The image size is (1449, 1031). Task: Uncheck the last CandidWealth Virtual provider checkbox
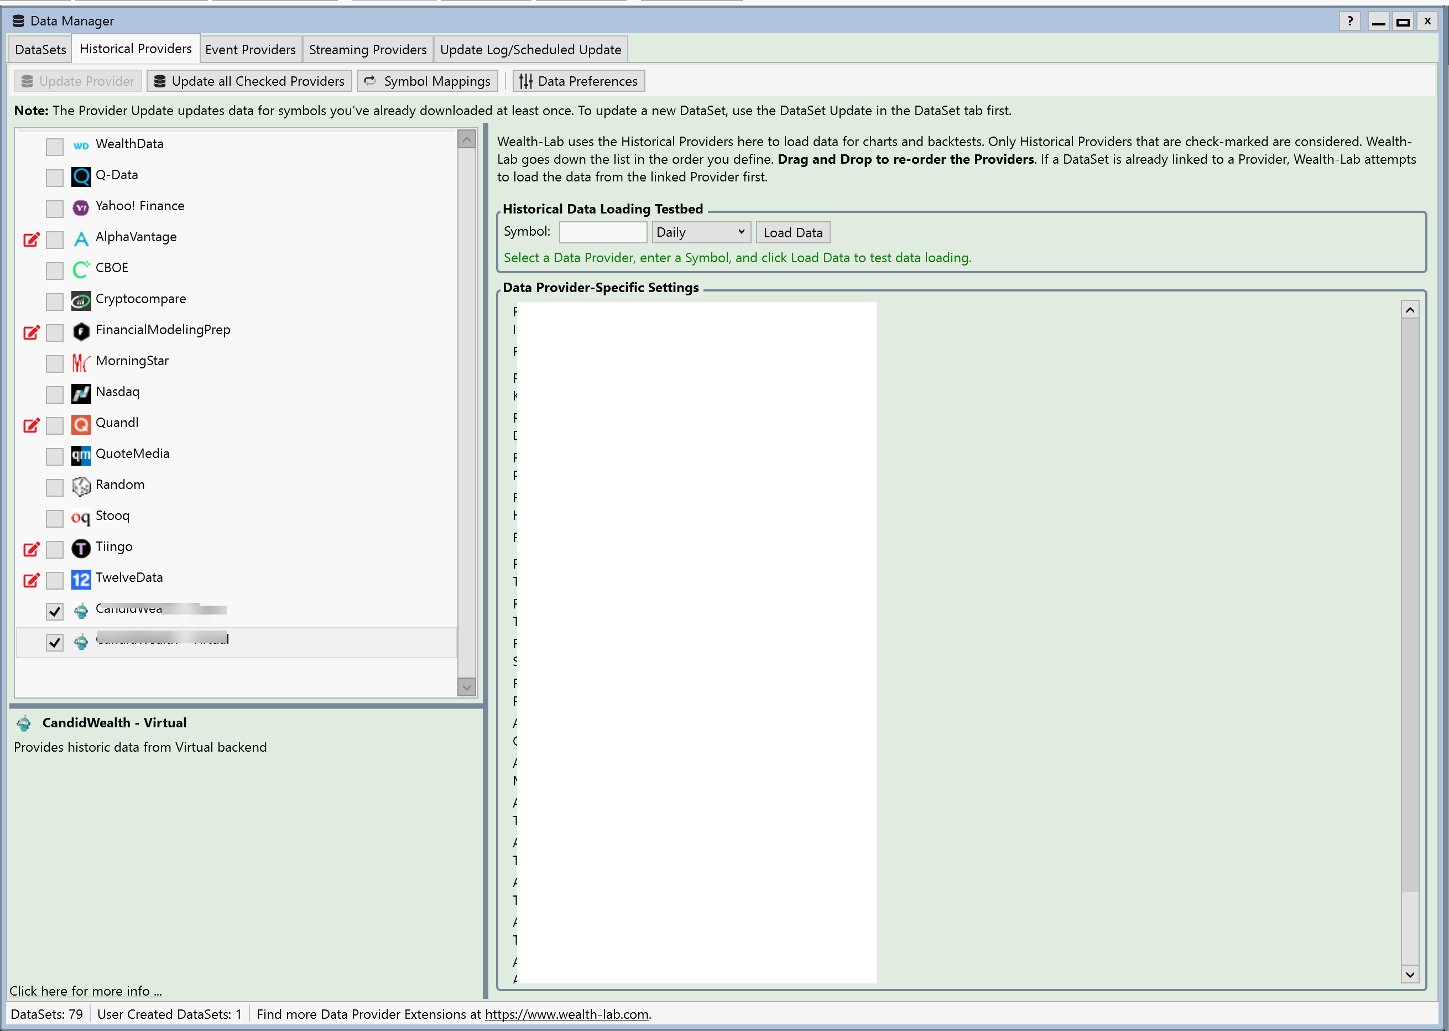click(55, 643)
